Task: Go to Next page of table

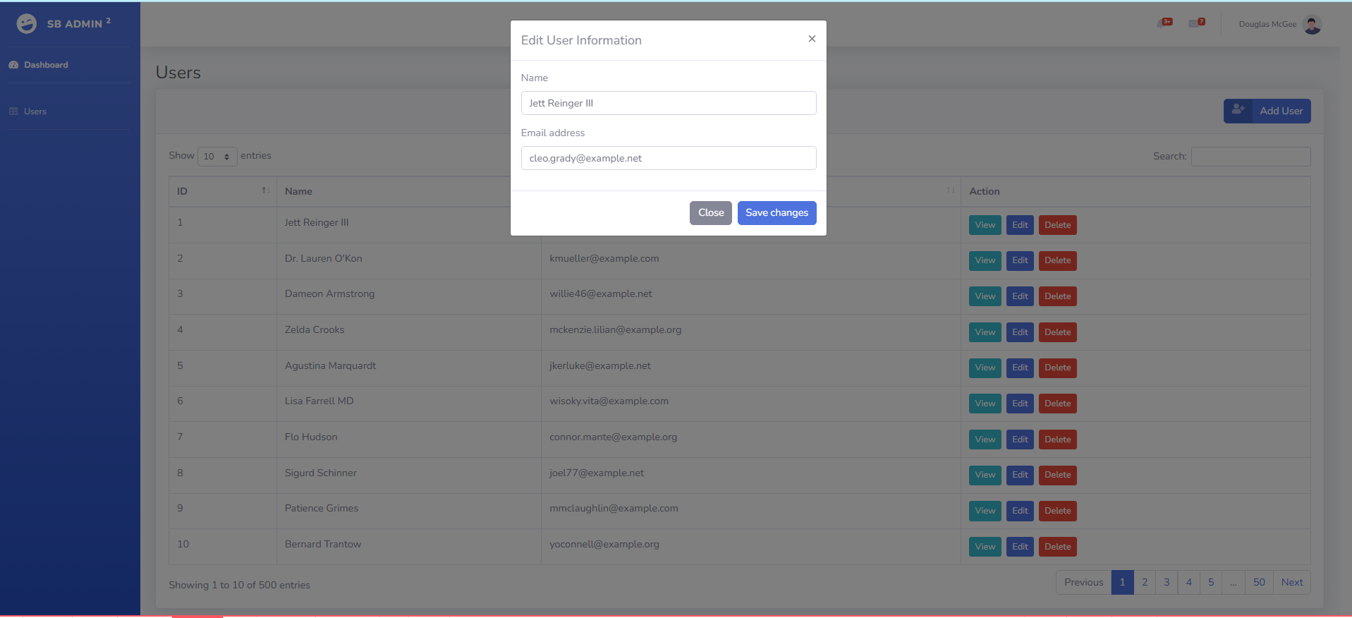Action: tap(1292, 582)
